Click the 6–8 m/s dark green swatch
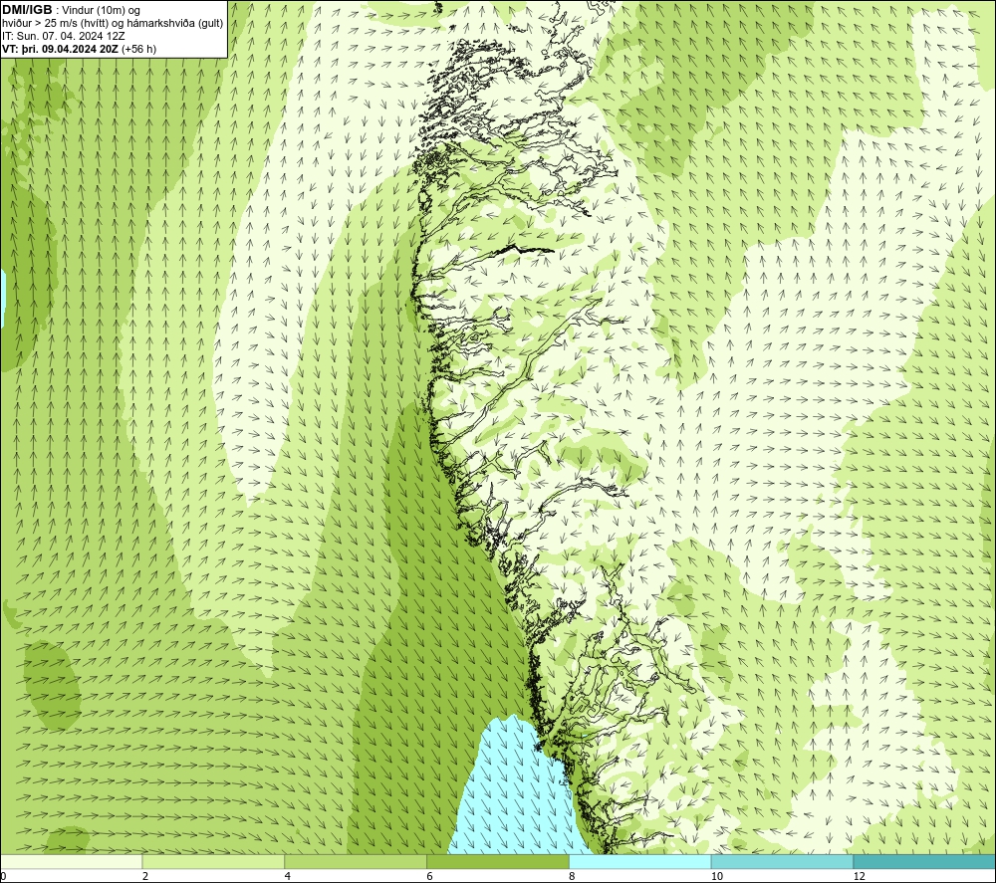Screen dimensions: 996x883 click(498, 861)
